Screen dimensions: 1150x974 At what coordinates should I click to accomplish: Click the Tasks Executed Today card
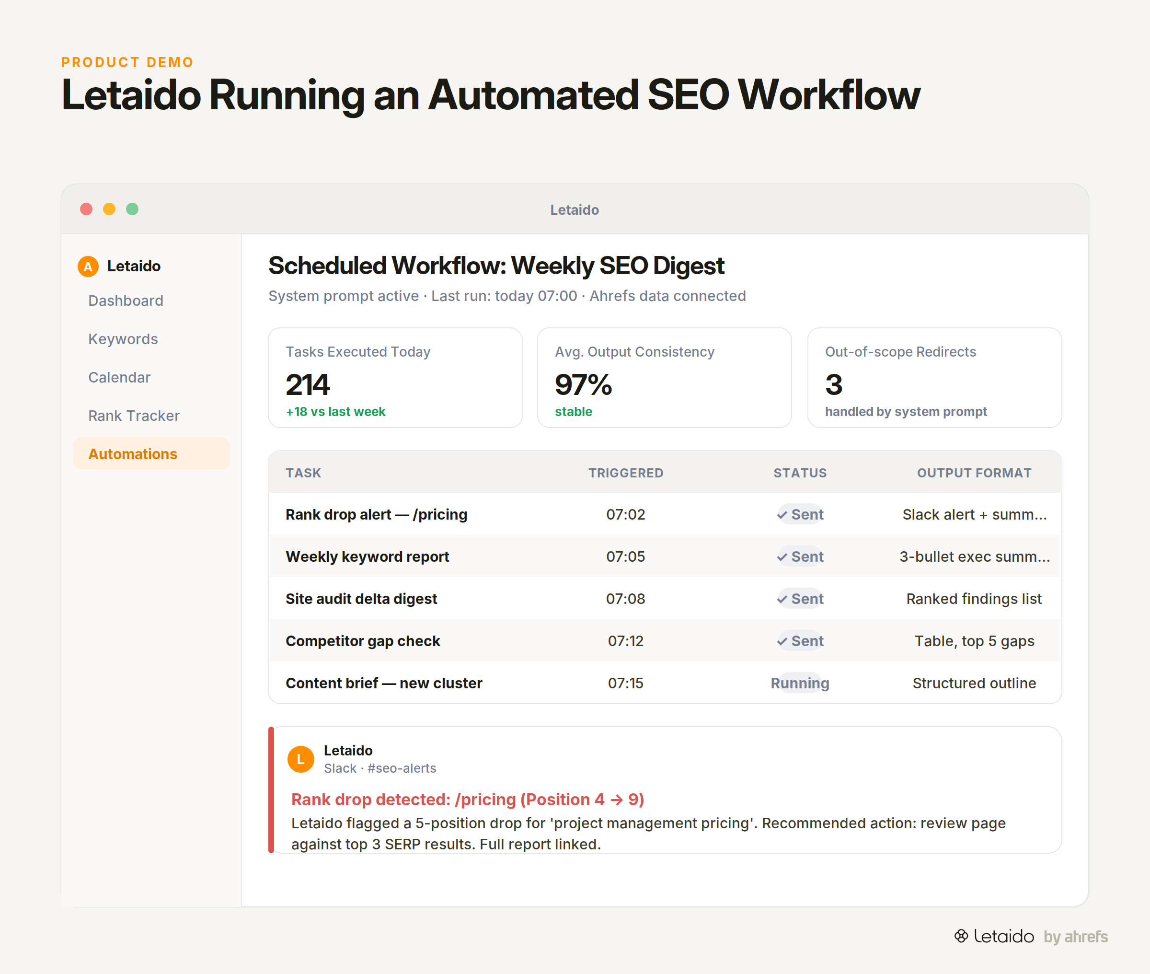point(395,378)
